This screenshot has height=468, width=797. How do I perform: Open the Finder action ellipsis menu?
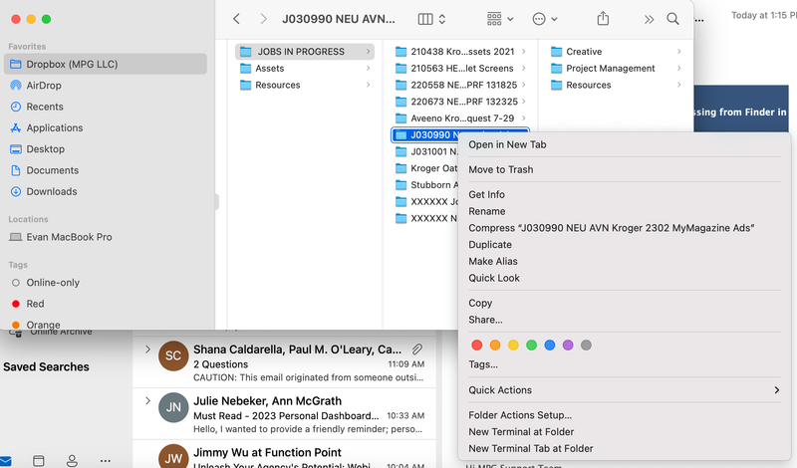pos(545,19)
